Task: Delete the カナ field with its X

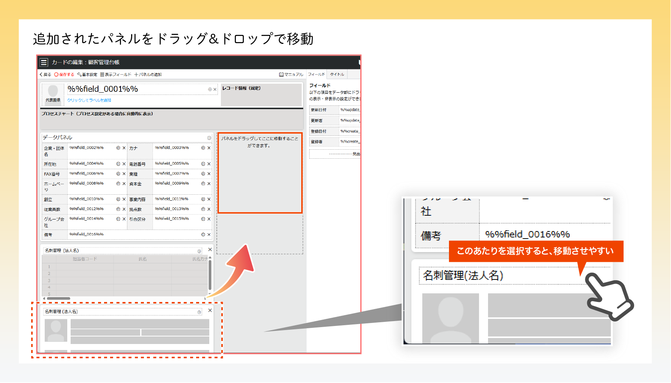Action: coord(209,148)
